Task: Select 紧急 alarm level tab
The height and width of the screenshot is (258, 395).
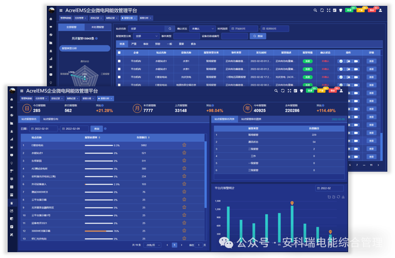Action: [x=193, y=44]
